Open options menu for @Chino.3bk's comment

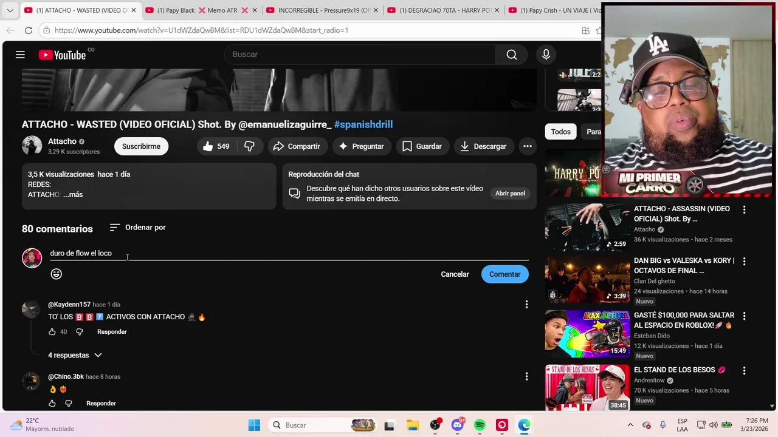coord(526,377)
